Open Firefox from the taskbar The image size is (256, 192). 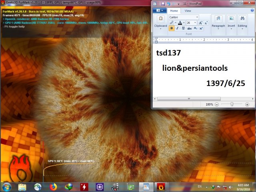pos(53,186)
